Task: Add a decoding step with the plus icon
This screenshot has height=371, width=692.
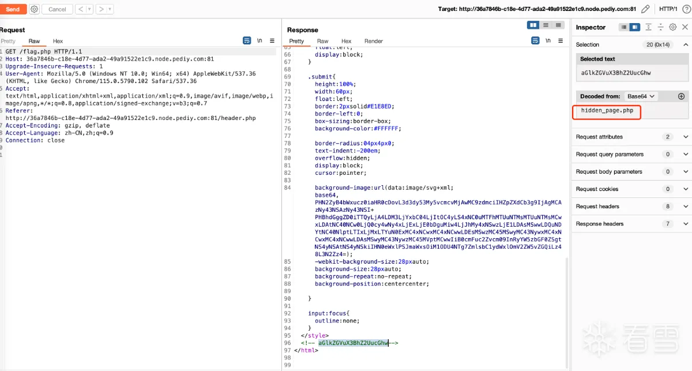Action: (681, 96)
